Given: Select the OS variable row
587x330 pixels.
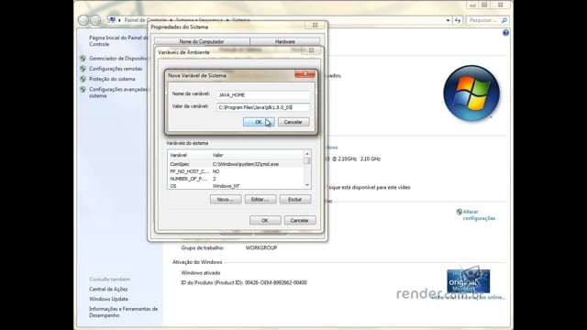Looking at the screenshot, I should pyautogui.click(x=236, y=186).
